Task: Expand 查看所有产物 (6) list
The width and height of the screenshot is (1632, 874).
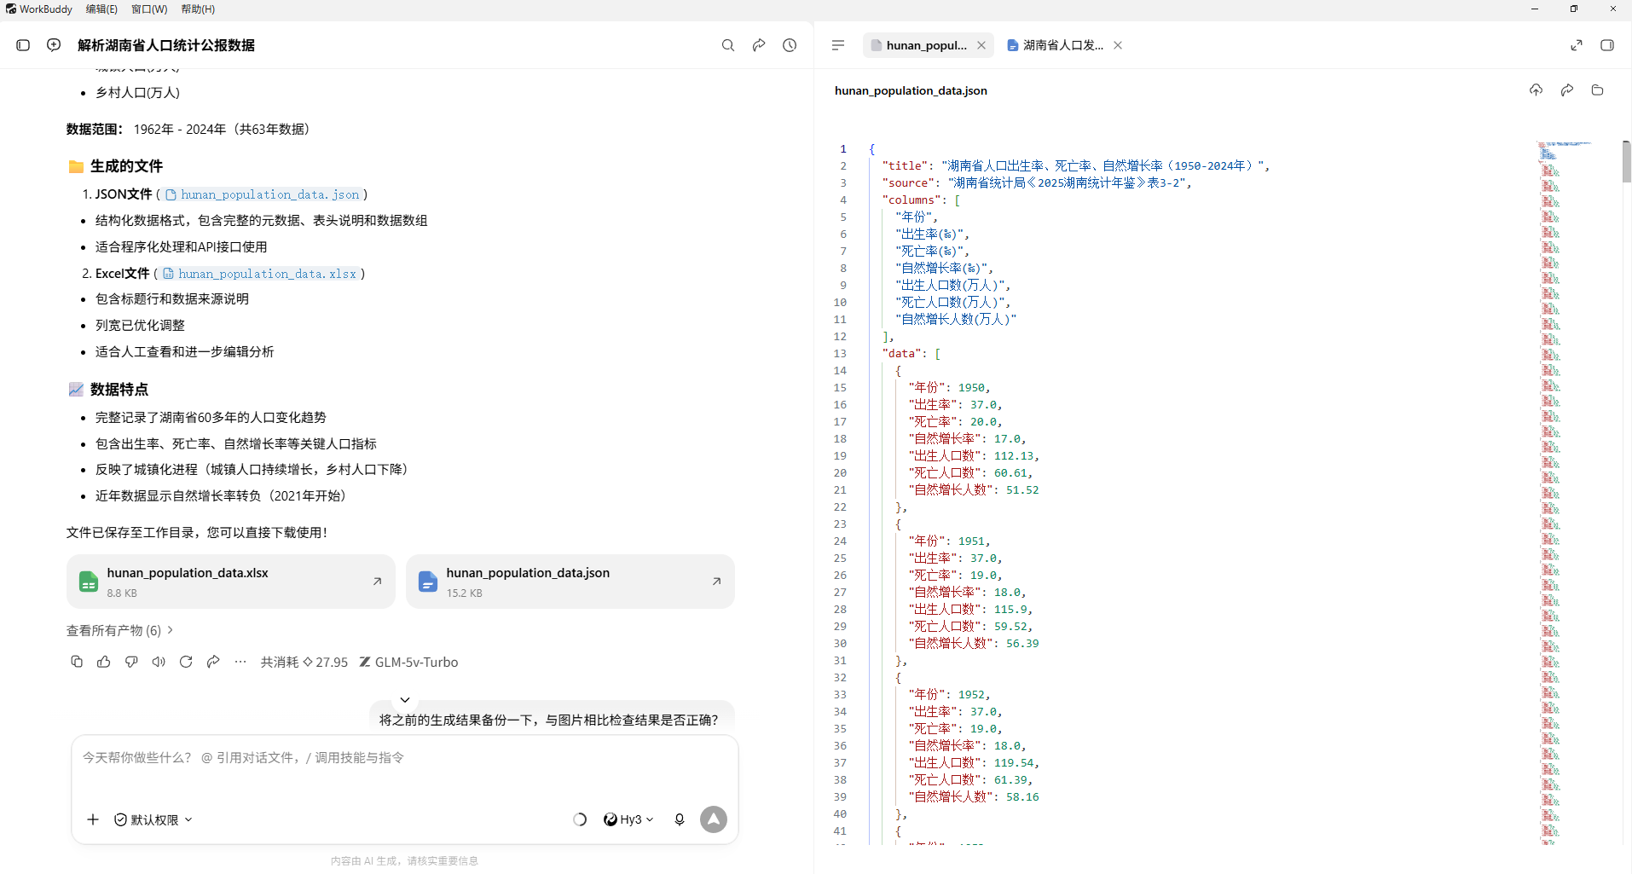Action: point(120,630)
